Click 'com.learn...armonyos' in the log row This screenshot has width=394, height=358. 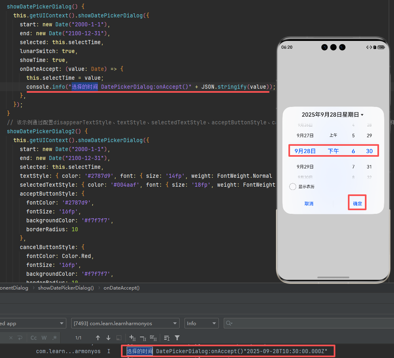pyautogui.click(x=68, y=351)
